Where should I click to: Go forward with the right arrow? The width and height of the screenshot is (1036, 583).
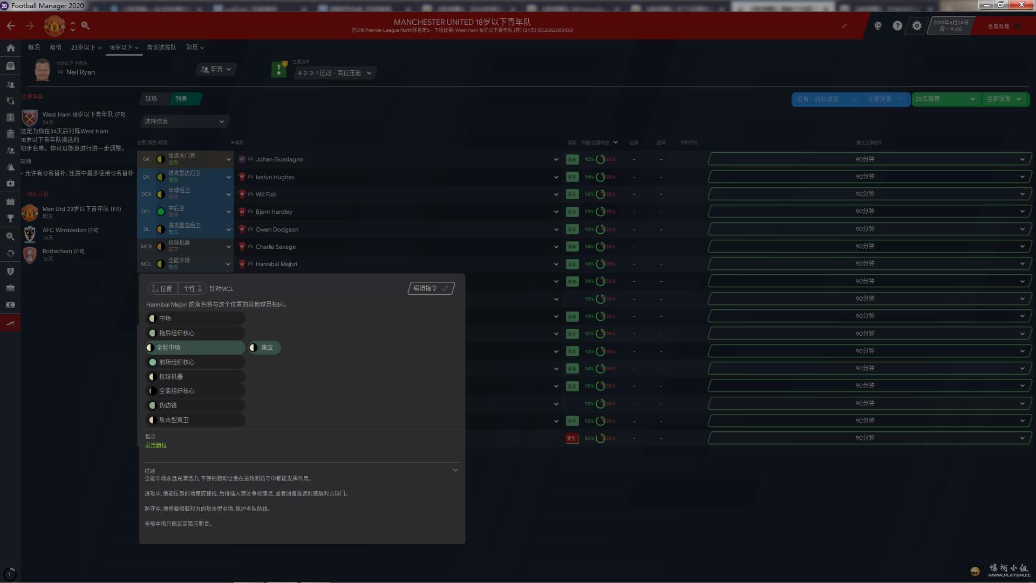pos(29,26)
